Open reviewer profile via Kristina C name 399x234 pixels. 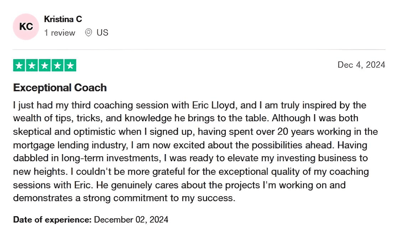63,19
